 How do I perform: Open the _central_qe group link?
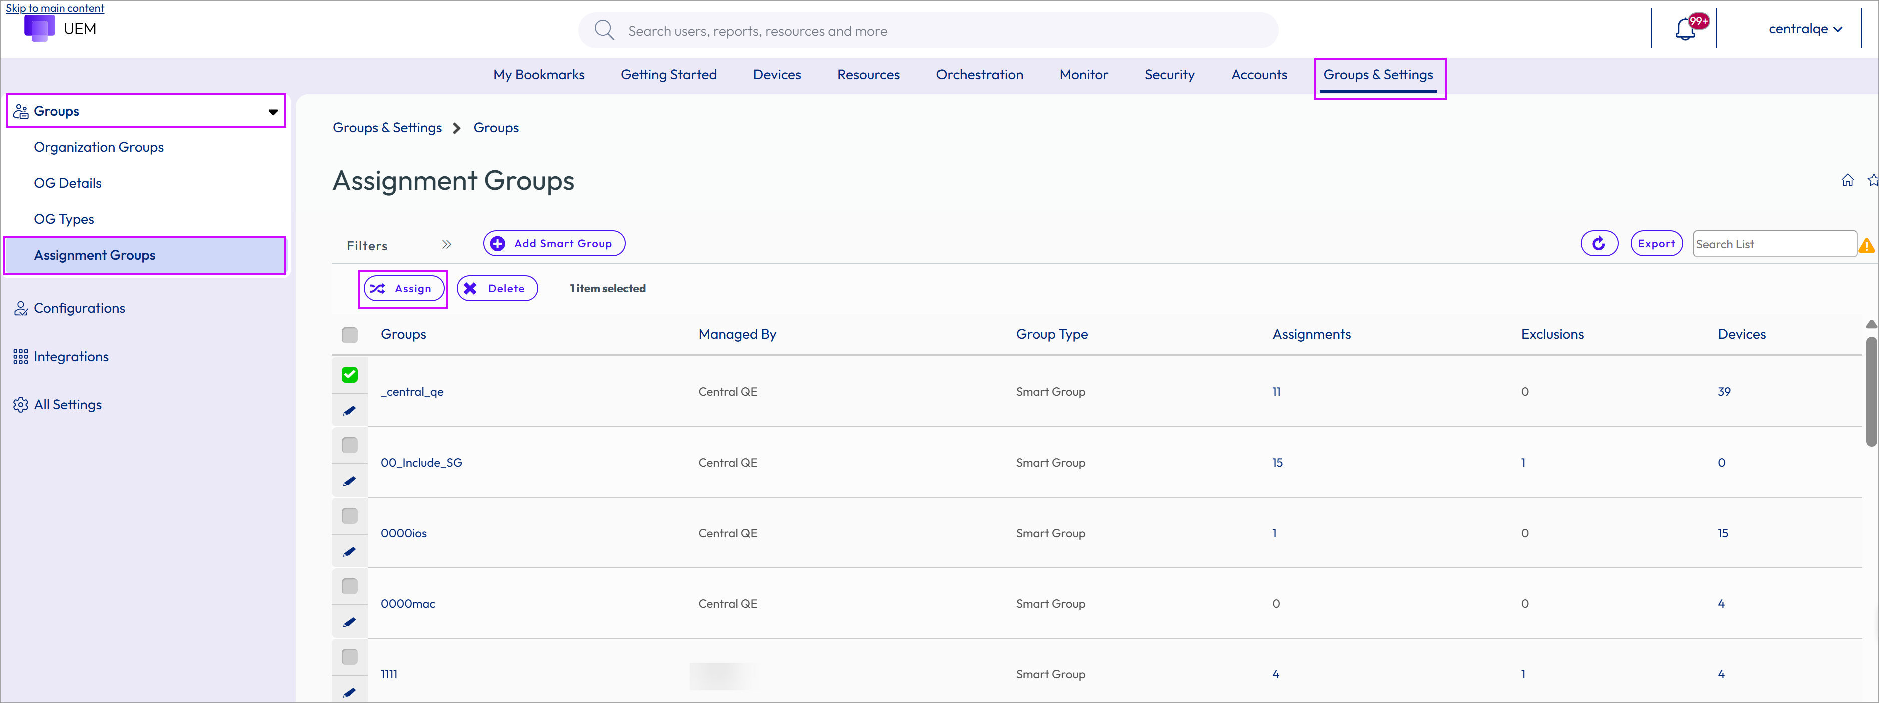tap(412, 392)
